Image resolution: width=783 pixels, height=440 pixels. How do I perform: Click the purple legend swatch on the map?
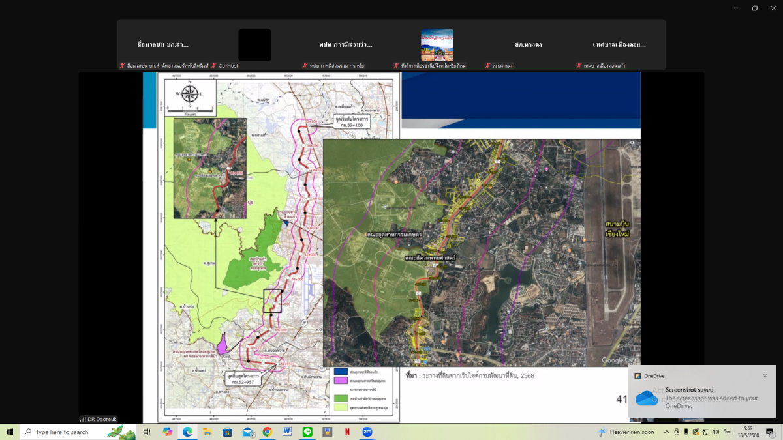pos(341,379)
